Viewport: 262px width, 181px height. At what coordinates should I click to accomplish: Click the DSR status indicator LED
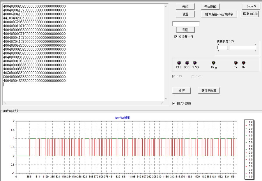[187, 62]
